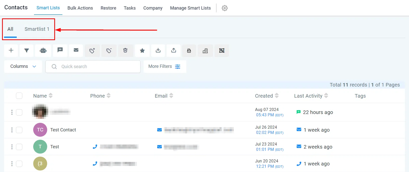Click the export upload icon

[x=174, y=50]
